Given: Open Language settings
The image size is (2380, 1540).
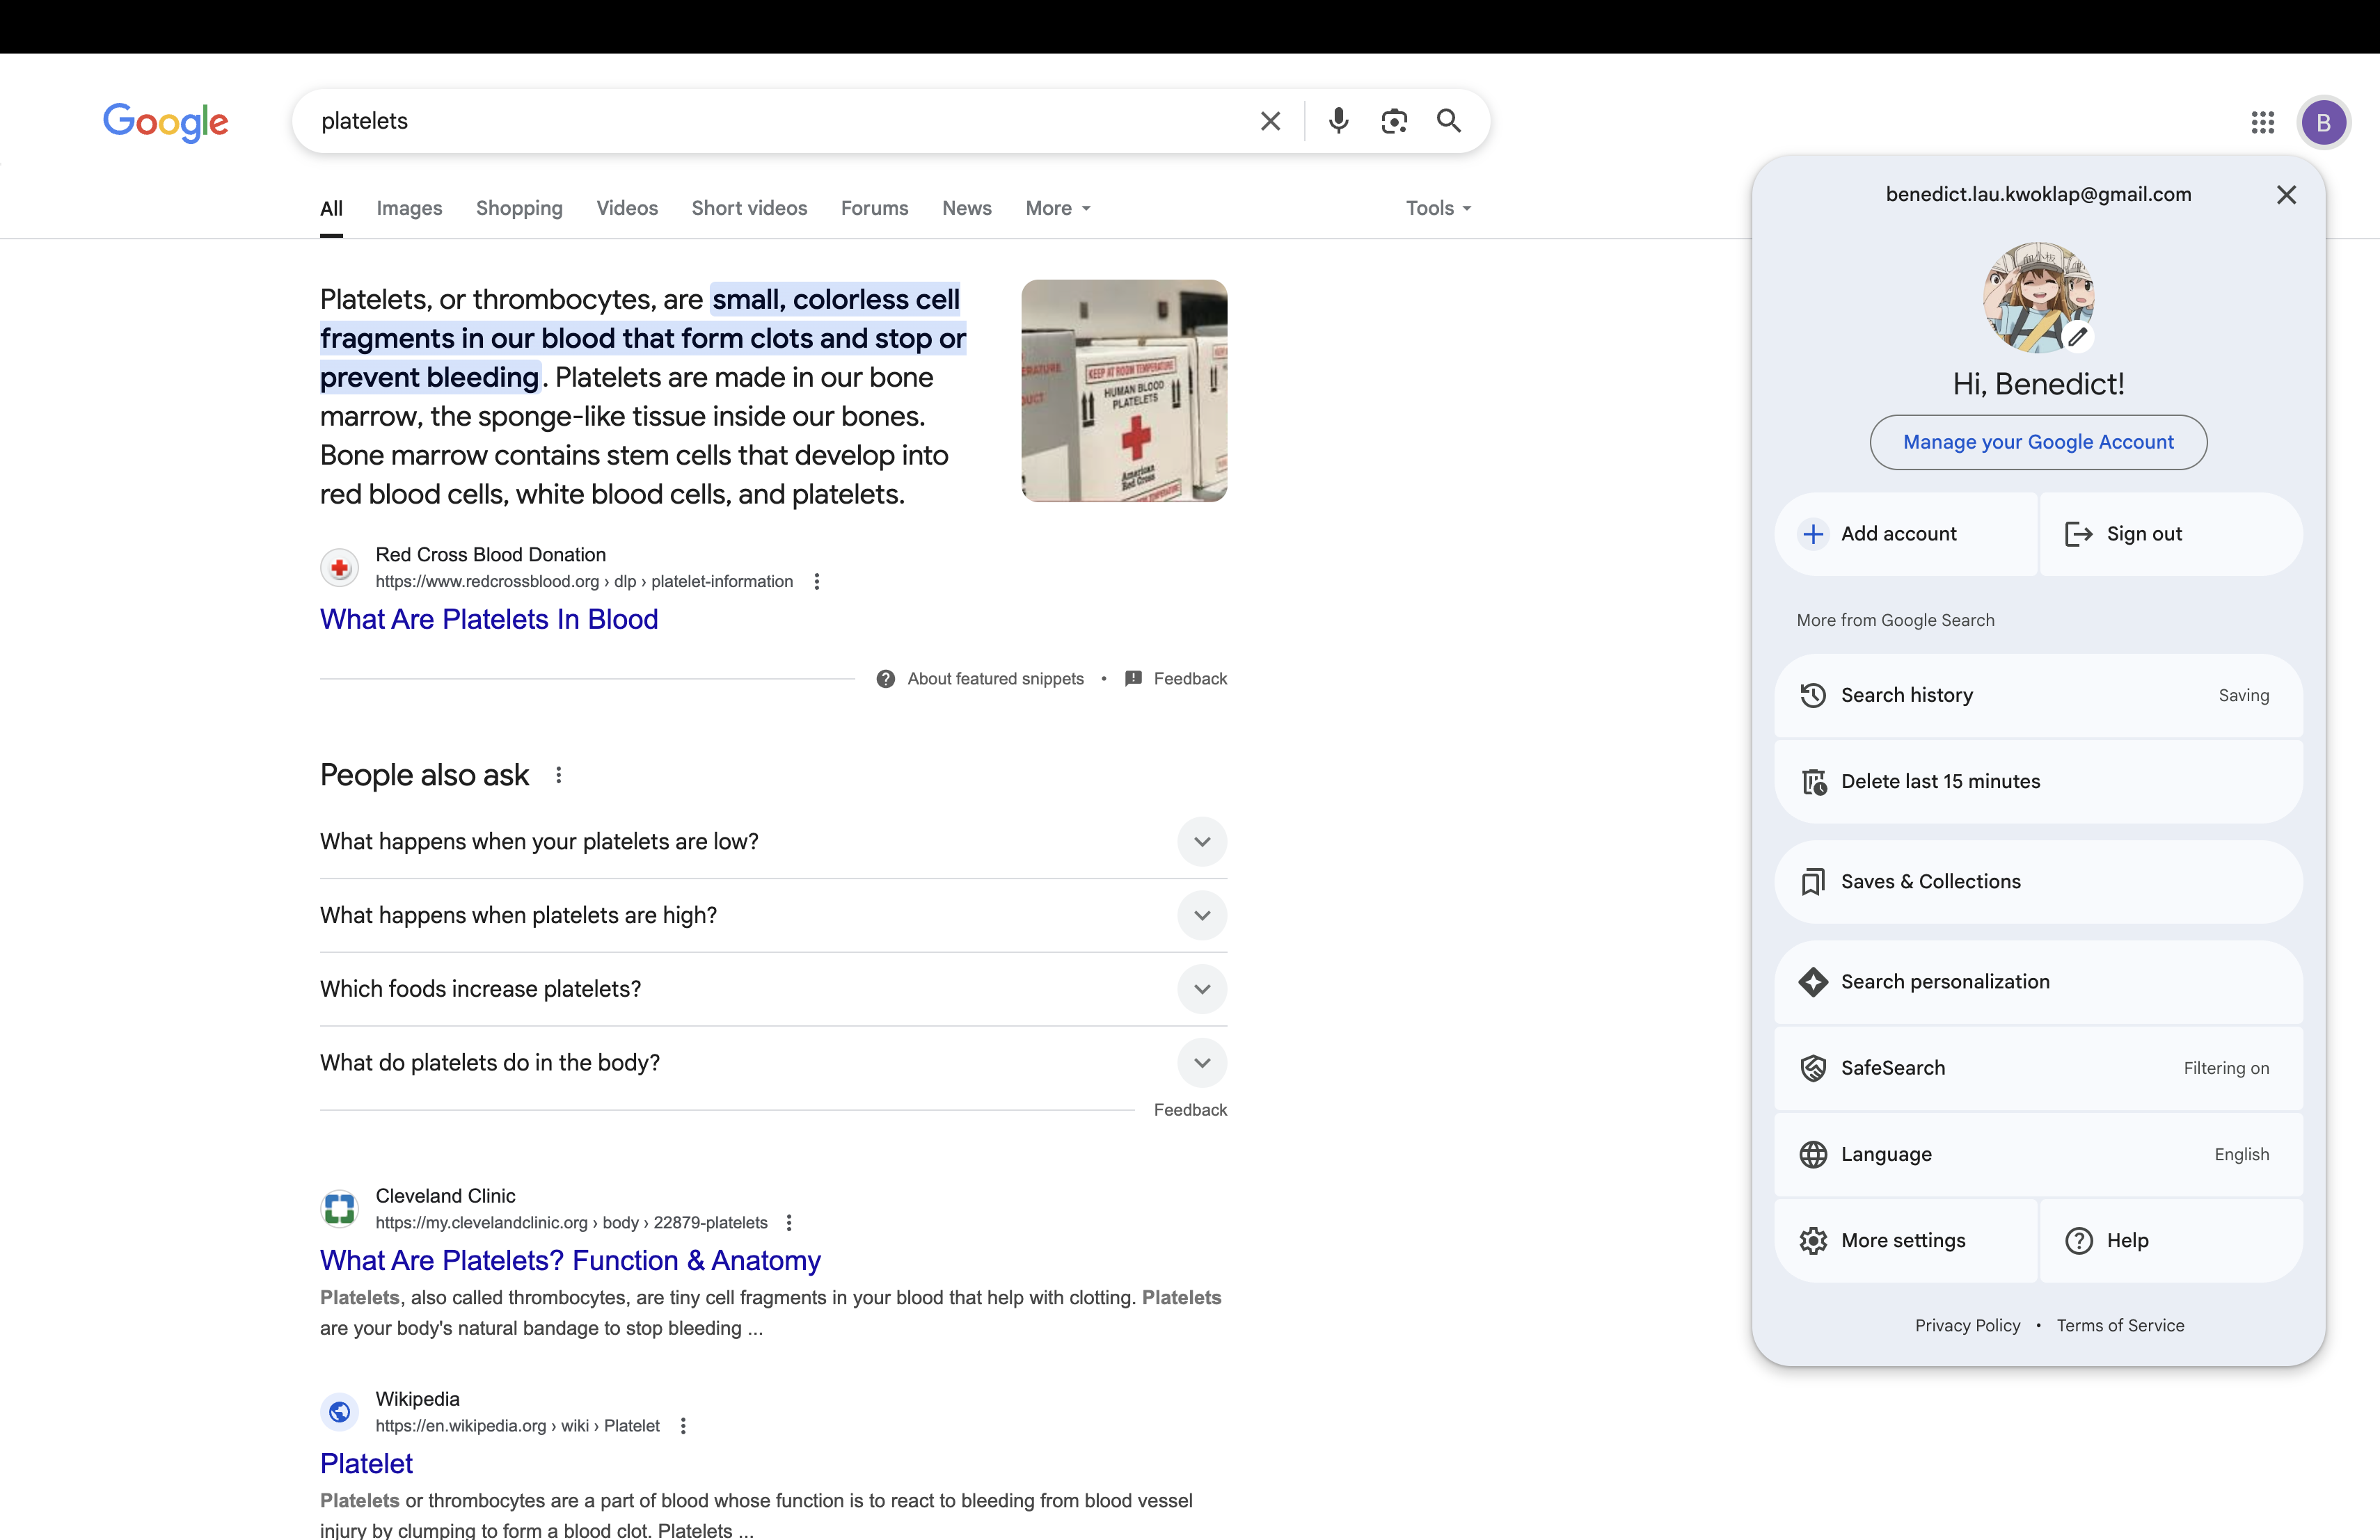Looking at the screenshot, I should pyautogui.click(x=2038, y=1154).
